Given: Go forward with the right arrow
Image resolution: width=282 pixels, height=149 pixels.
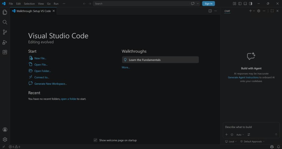Looking at the screenshot, I should point(90,4).
